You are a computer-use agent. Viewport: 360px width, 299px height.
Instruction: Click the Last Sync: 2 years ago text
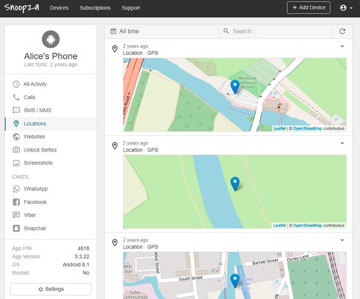(x=51, y=65)
